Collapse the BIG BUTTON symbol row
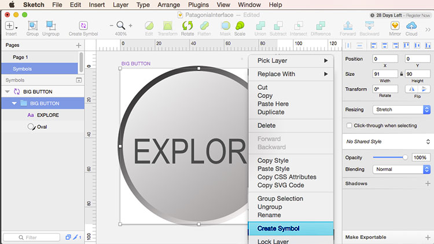 coord(8,92)
